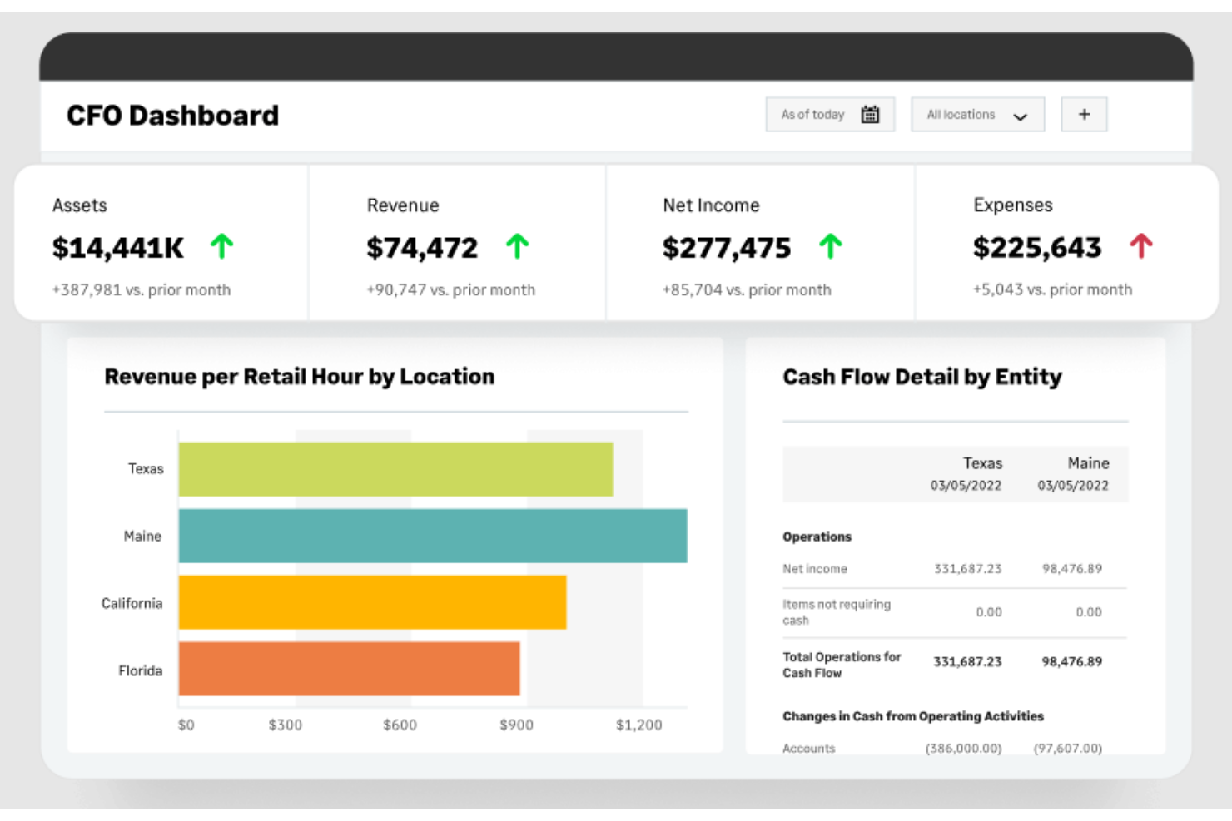Open the calendar date picker icon
Screen dimensions: 1232x821
click(871, 114)
